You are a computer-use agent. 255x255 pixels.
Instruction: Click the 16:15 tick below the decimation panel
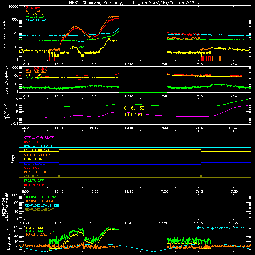point(59,223)
